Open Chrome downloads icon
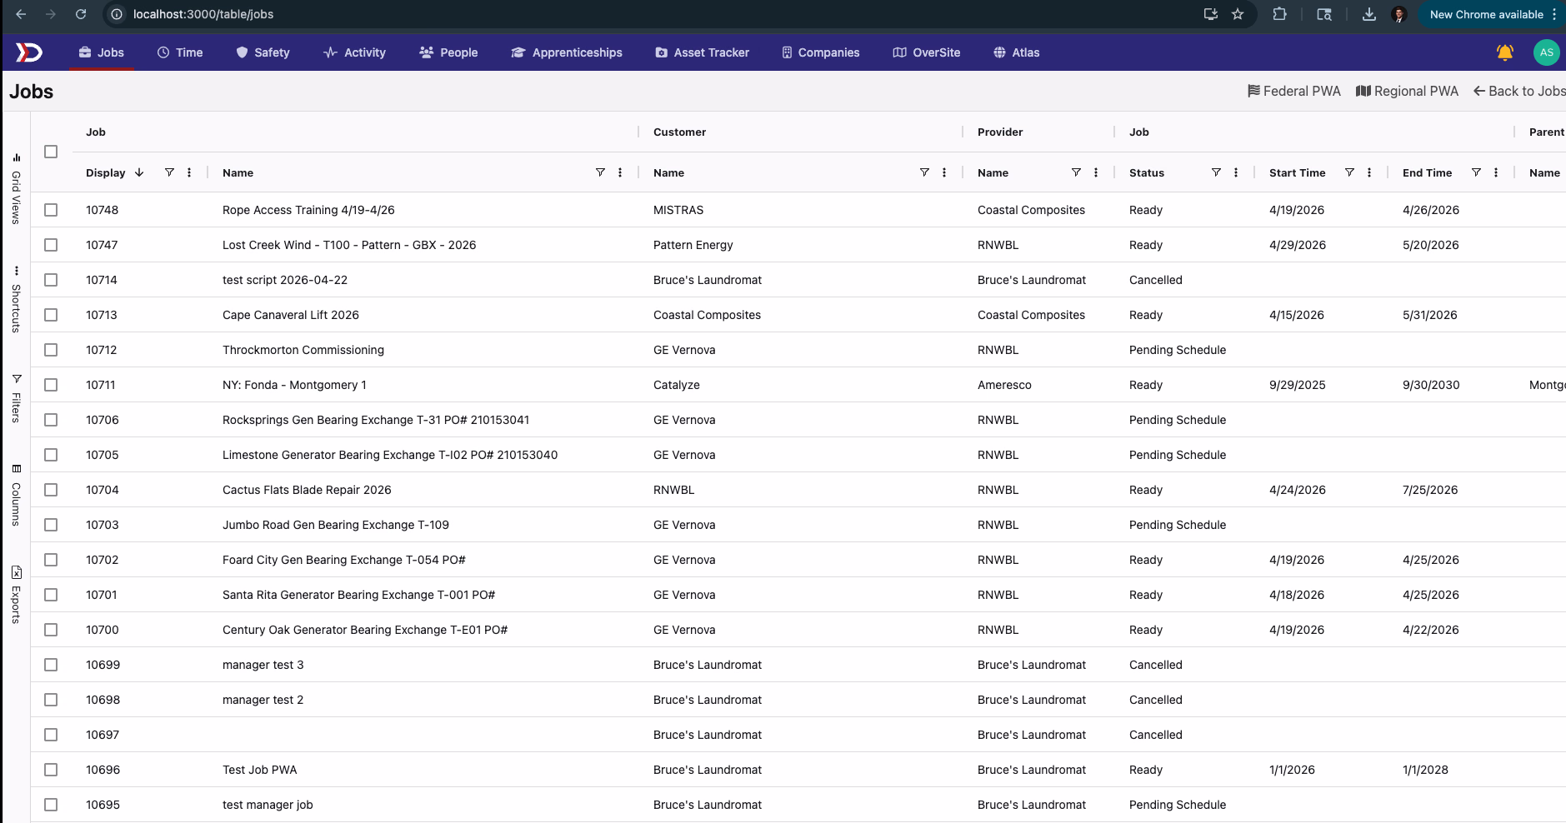The image size is (1566, 823). pyautogui.click(x=1368, y=14)
